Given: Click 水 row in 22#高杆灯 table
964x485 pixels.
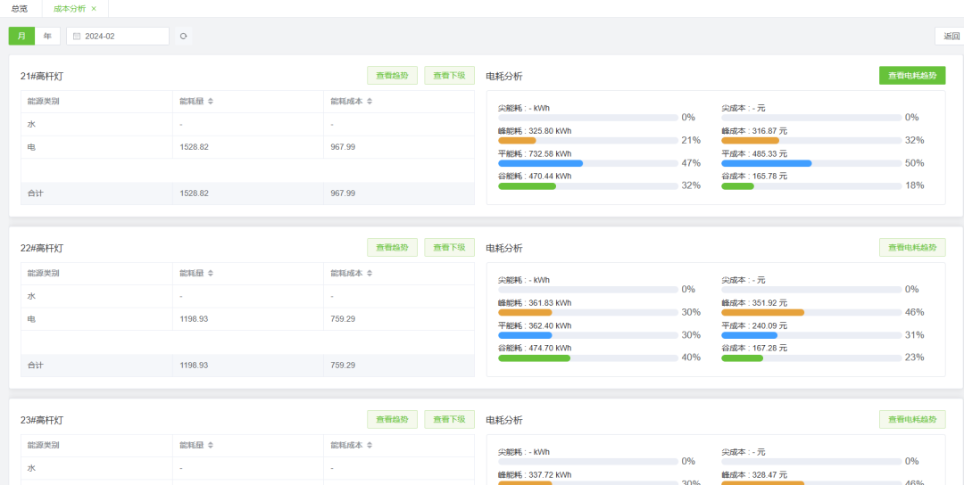Looking at the screenshot, I should [x=248, y=296].
